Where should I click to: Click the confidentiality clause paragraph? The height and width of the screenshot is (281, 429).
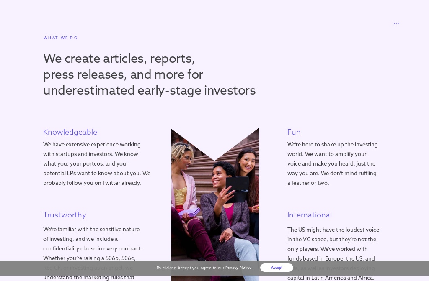(x=93, y=253)
